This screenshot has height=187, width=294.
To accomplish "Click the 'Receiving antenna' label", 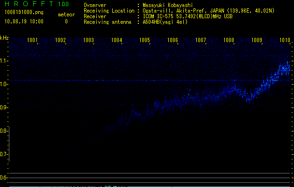I will pos(108,22).
